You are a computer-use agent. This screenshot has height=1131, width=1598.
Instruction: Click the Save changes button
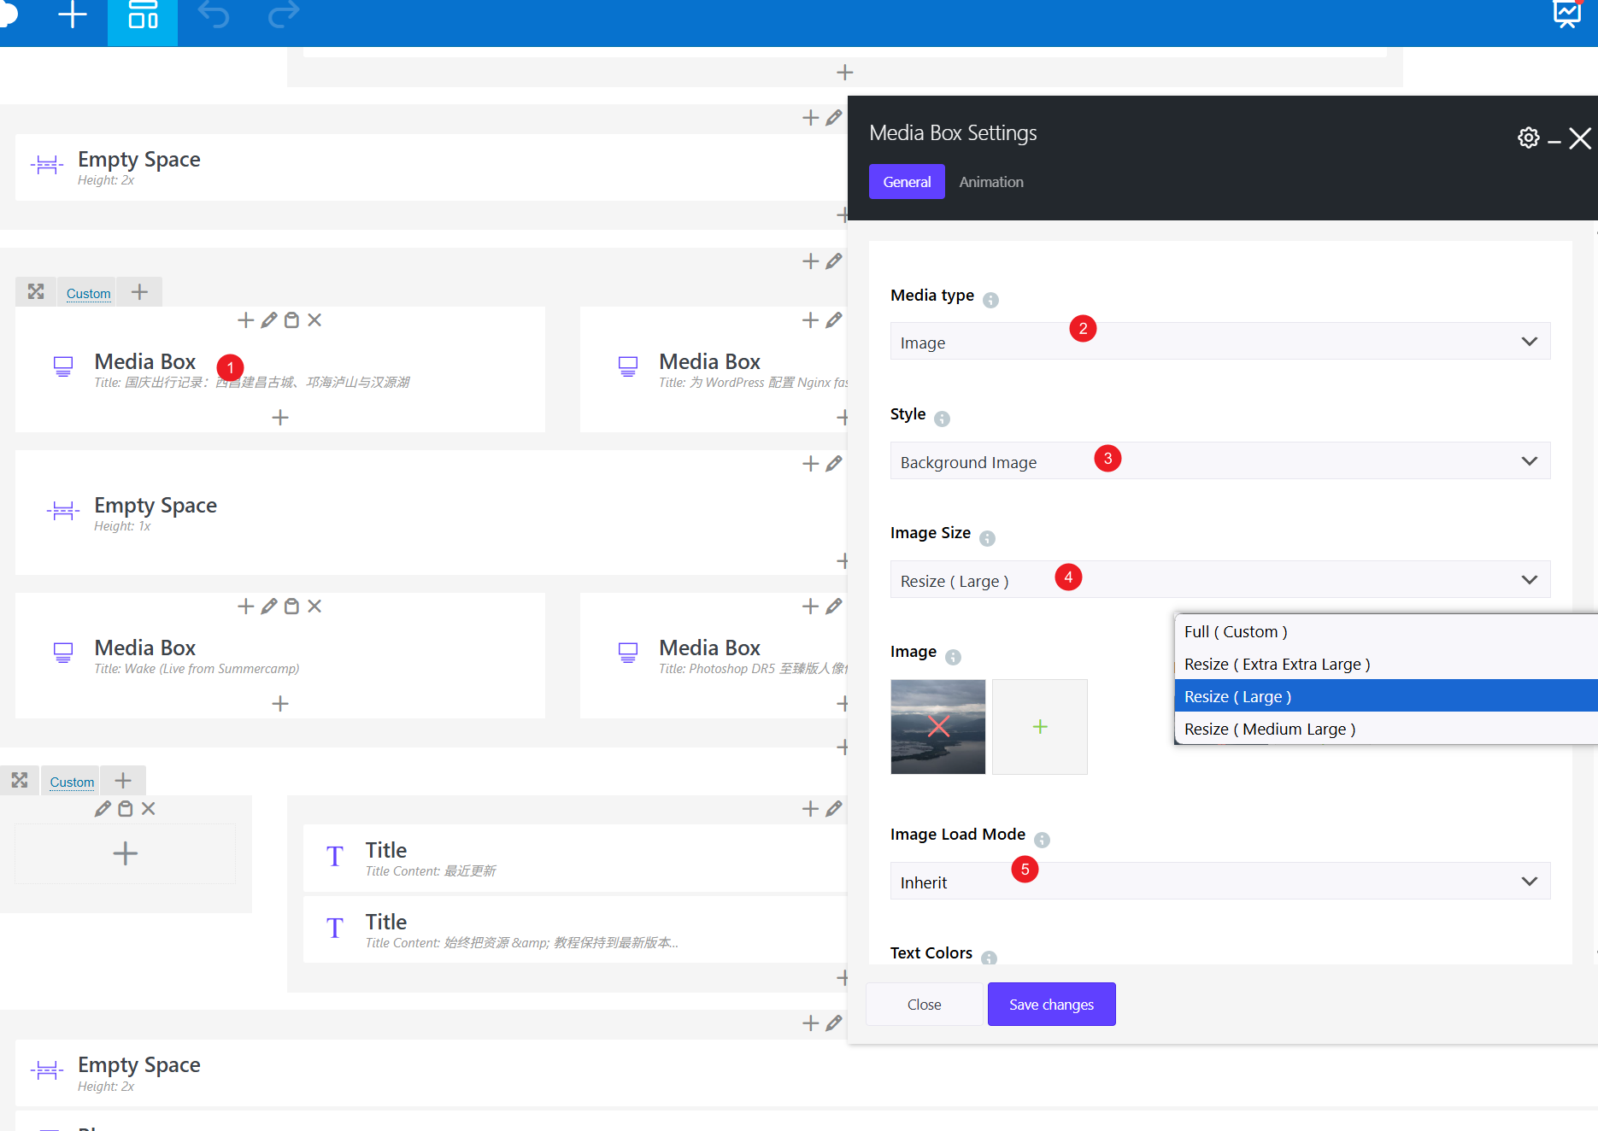click(x=1051, y=1005)
